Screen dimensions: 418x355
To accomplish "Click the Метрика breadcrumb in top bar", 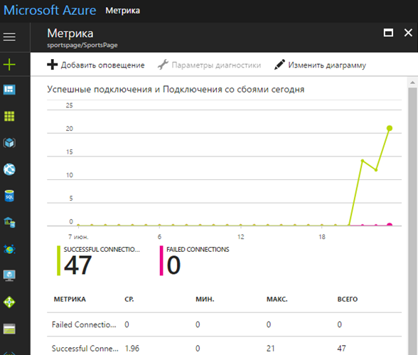I will tap(122, 11).
